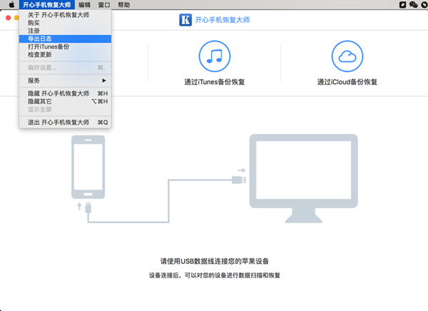Choose 购买 from the app menu
The height and width of the screenshot is (311, 428).
pyautogui.click(x=65, y=23)
